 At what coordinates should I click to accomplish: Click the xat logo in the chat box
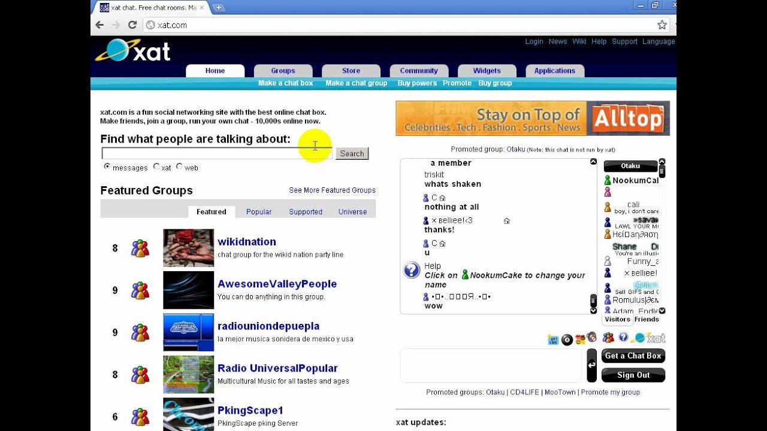pyautogui.click(x=648, y=338)
